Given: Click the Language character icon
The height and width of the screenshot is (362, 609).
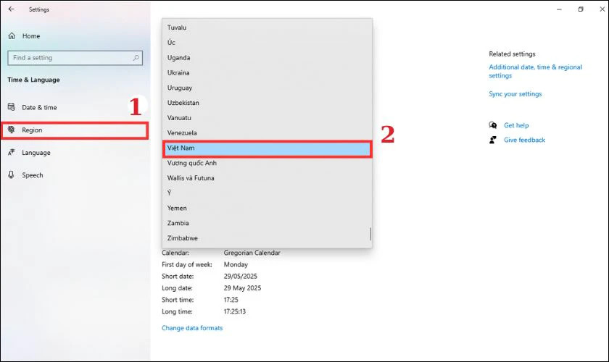Looking at the screenshot, I should tap(12, 153).
